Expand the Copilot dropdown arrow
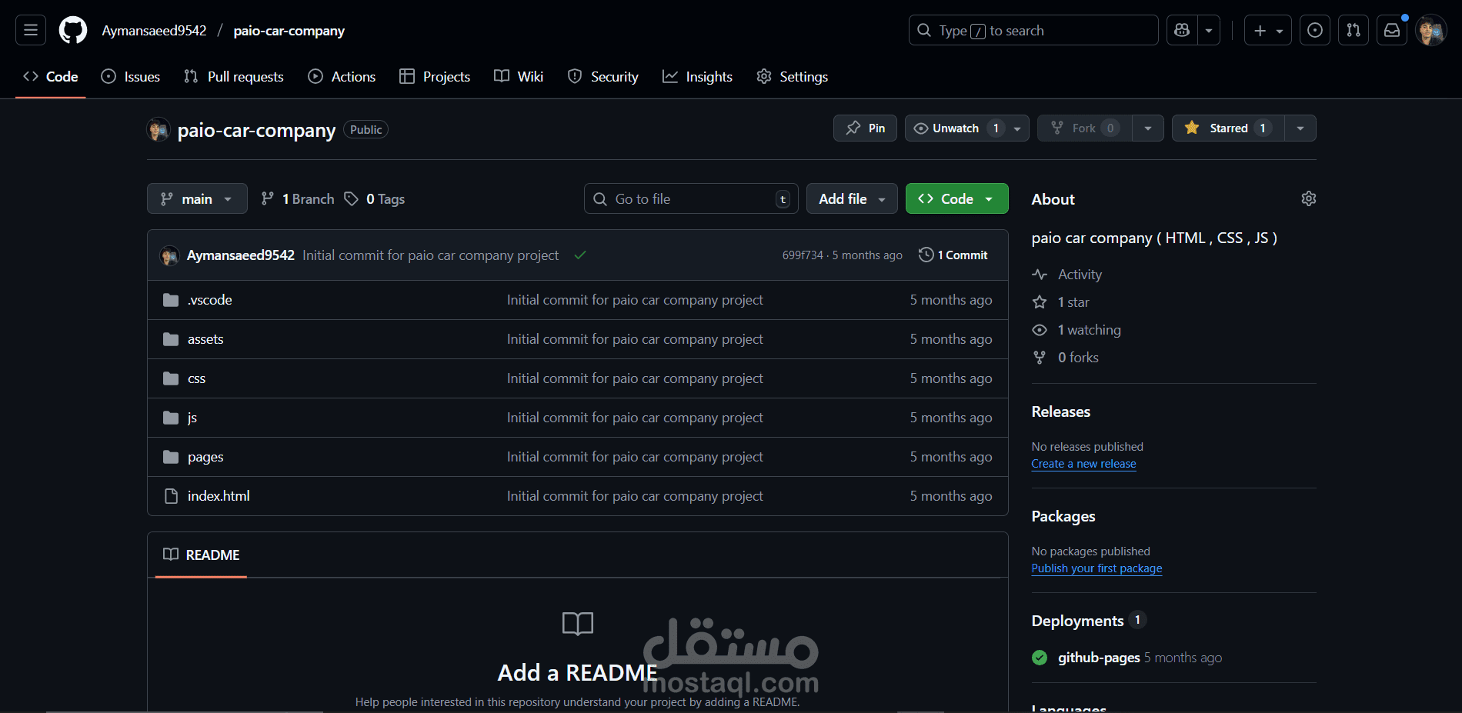 (1209, 30)
